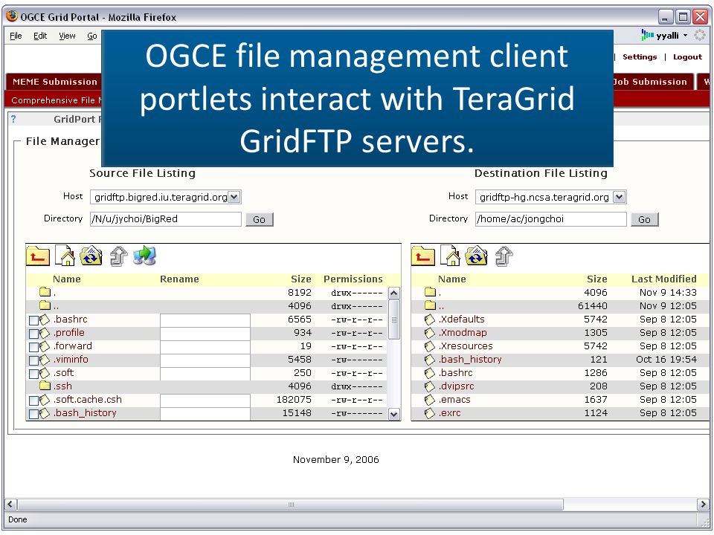Click the .ssh folder icon

coord(45,386)
